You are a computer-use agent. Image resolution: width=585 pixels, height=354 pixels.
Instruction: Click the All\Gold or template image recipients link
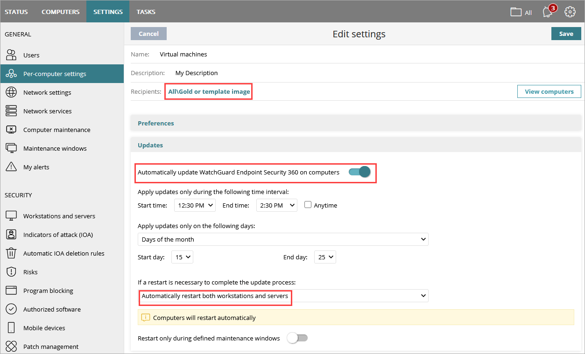click(209, 91)
